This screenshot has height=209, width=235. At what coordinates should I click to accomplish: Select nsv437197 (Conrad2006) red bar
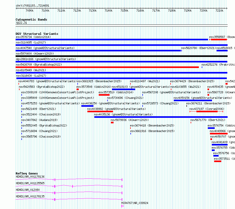[x=207, y=111]
